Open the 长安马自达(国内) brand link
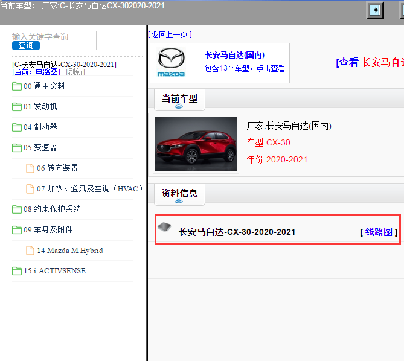This screenshot has height=361, width=404. (x=234, y=55)
